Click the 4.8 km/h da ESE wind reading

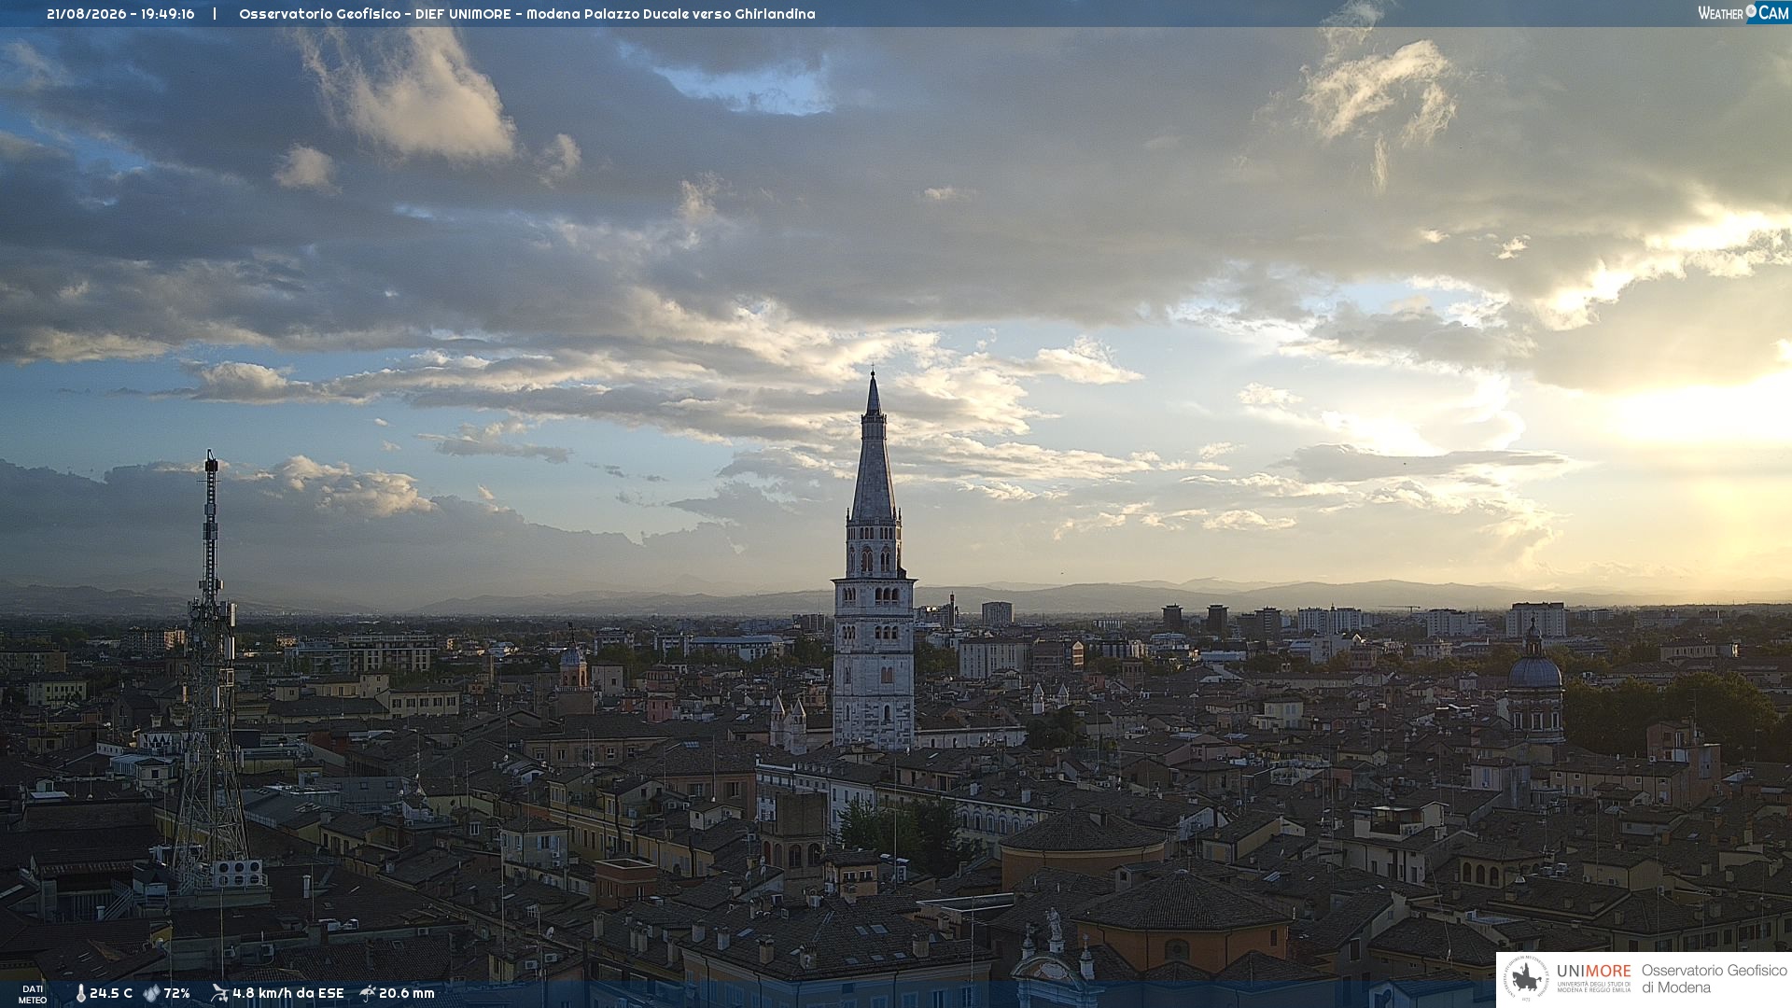point(288,993)
